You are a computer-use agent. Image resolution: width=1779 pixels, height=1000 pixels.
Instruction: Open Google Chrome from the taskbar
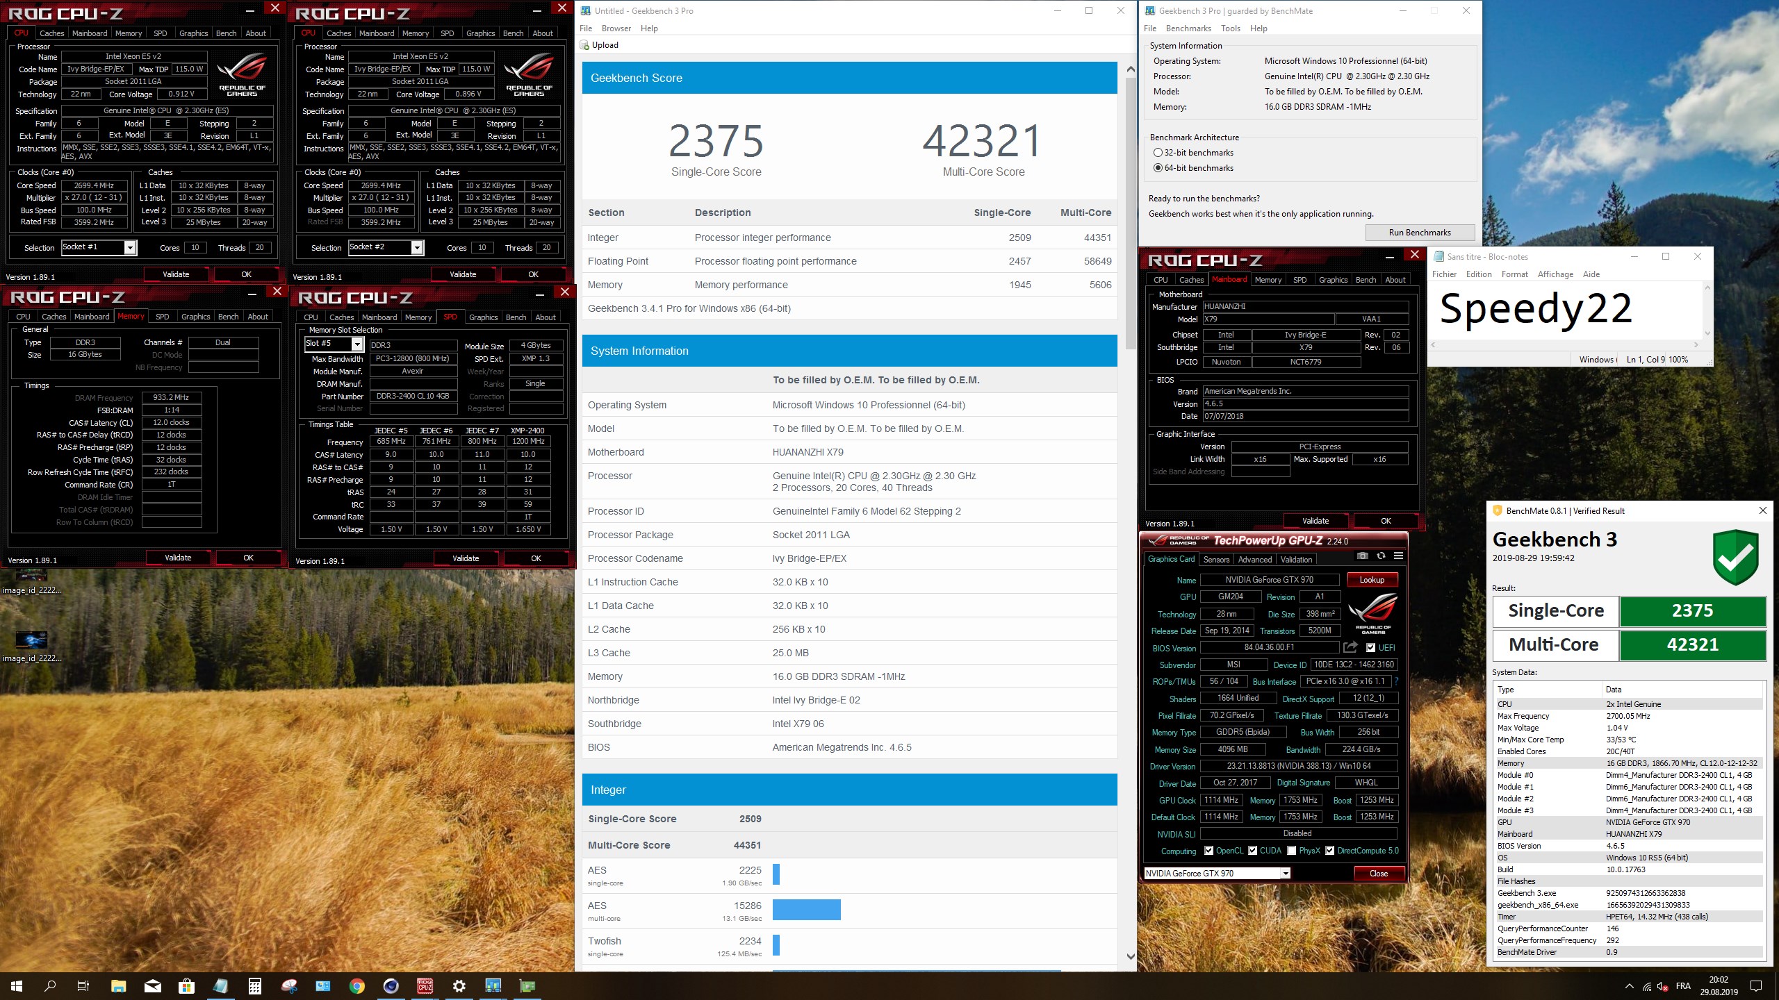click(x=357, y=985)
